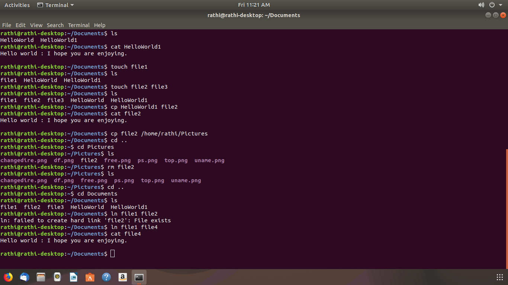Click Activities in the top bar
Viewport: 508px width, 285px height.
17,5
